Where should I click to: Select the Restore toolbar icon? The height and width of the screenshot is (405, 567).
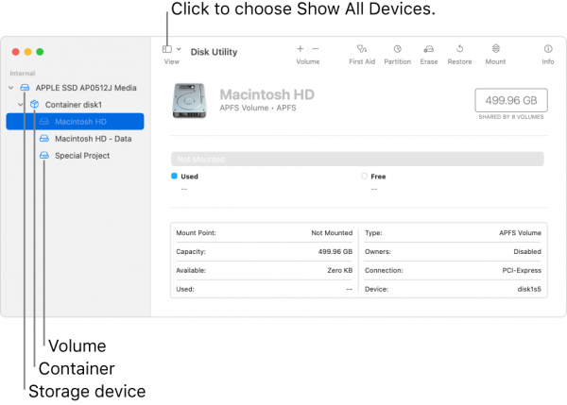pos(459,48)
